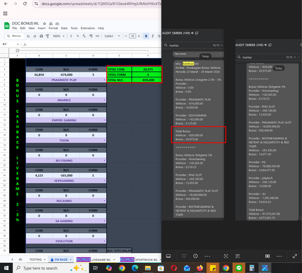This screenshot has width=302, height=273.
Task: Click the speaker icon in left AUDIT SM888 chat
Action: click(x=193, y=33)
